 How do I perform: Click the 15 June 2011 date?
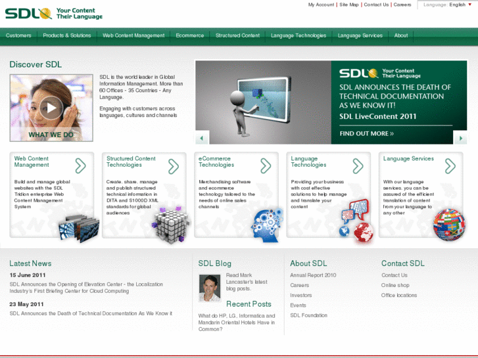(28, 275)
